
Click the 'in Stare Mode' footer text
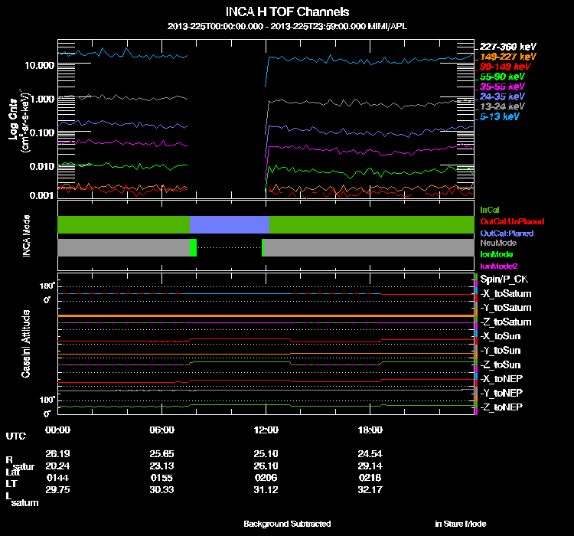460,524
